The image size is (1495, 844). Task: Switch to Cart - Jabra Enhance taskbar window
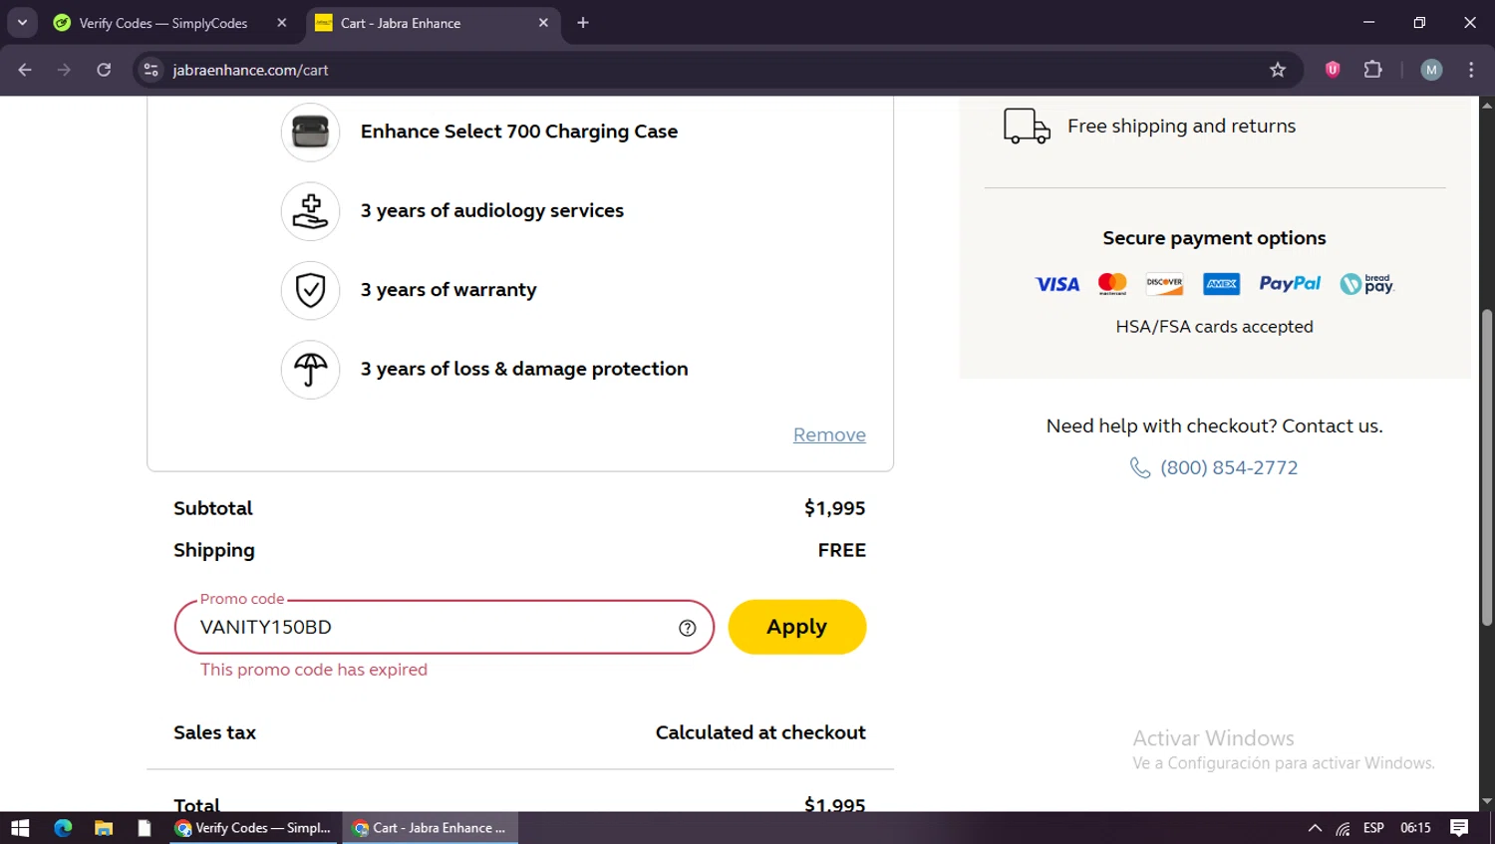pyautogui.click(x=431, y=828)
